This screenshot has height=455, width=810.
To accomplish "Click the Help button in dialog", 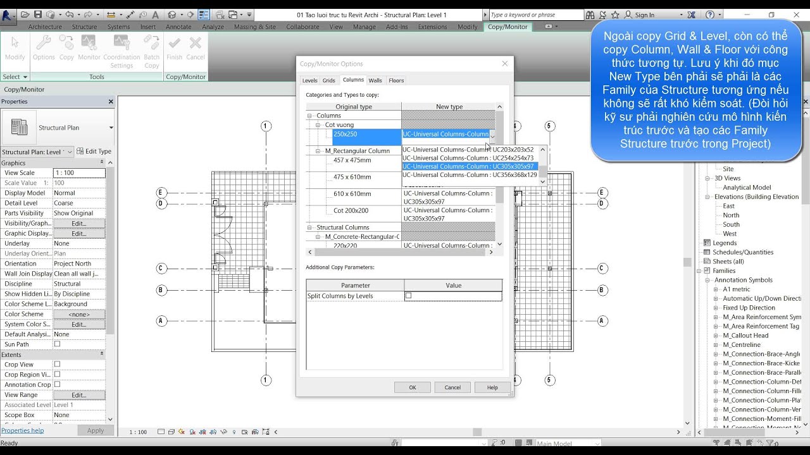I will (x=492, y=387).
